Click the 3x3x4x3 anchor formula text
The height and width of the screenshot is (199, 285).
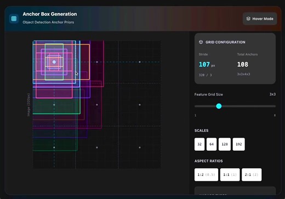[x=243, y=74]
